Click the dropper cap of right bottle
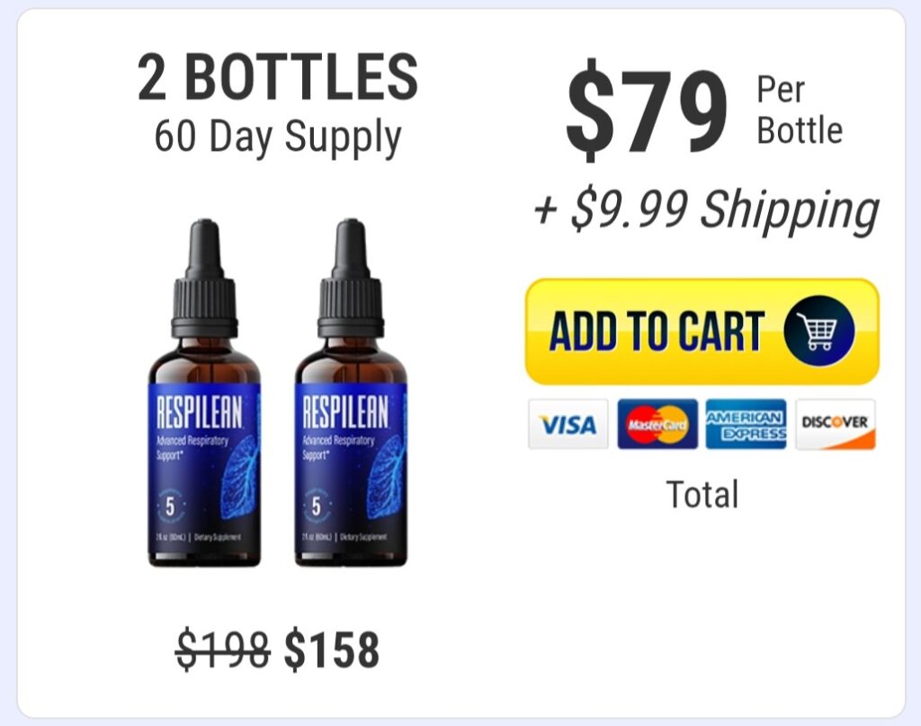921x726 pixels. click(352, 279)
